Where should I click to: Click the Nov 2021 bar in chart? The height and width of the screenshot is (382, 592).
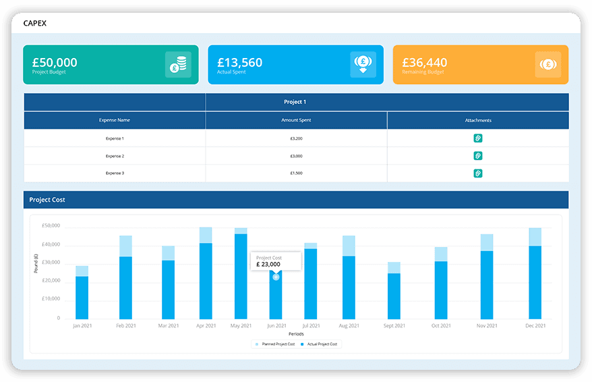tap(487, 277)
